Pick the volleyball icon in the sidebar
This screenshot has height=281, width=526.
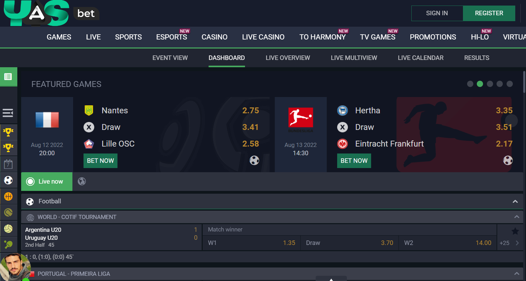8,229
